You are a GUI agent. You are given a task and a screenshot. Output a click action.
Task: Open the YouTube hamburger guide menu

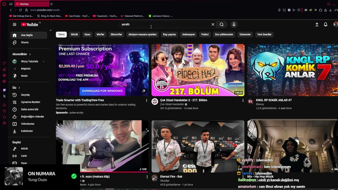pos(15,25)
